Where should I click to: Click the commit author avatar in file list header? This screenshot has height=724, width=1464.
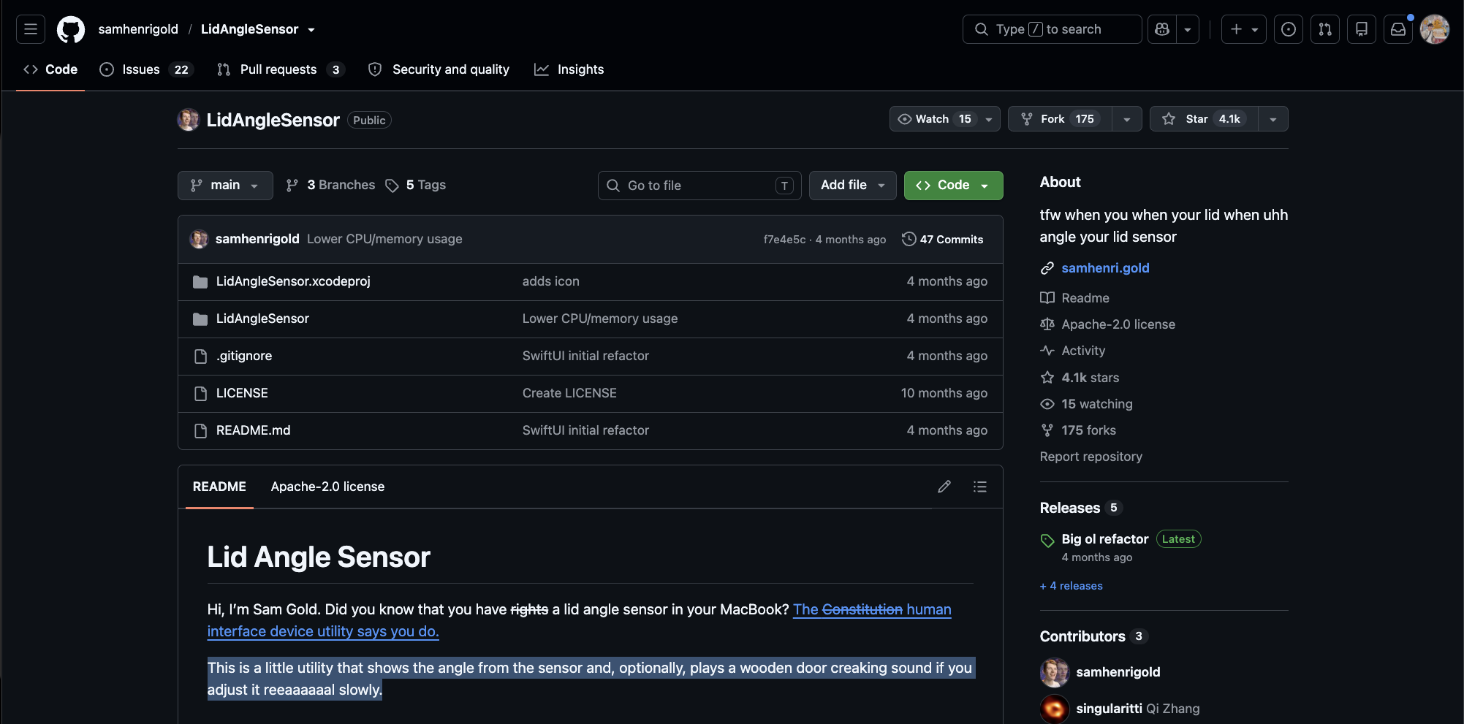click(x=199, y=239)
